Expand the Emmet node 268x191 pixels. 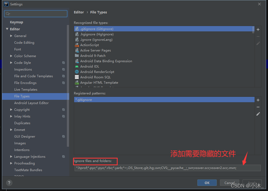11,130
